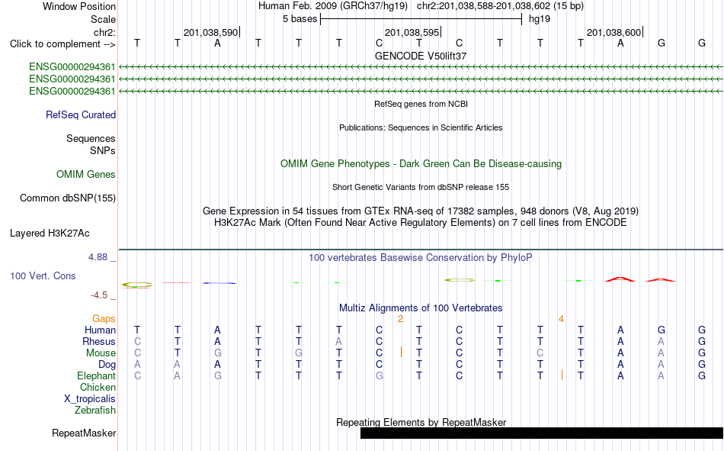Open Common dbSNP(155) track label
The image size is (724, 451).
click(68, 198)
